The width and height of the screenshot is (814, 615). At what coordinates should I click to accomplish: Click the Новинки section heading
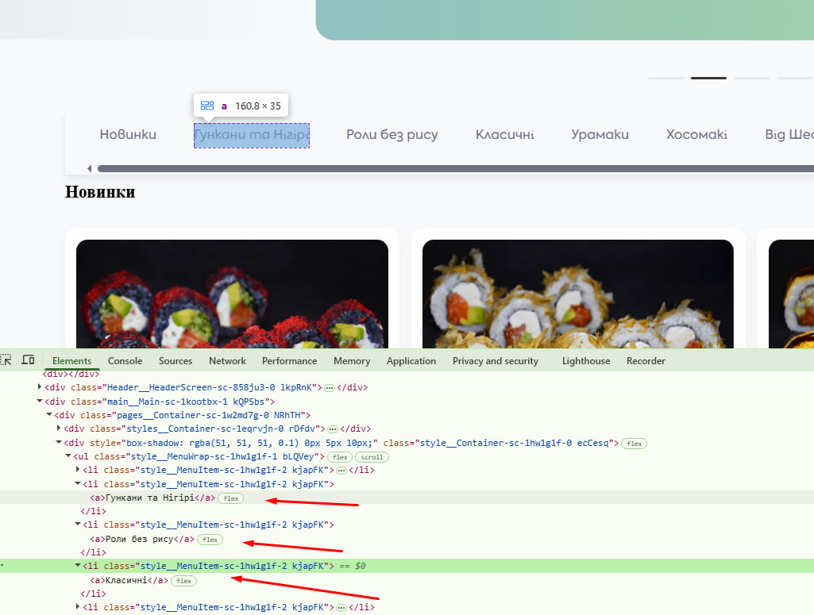(100, 192)
